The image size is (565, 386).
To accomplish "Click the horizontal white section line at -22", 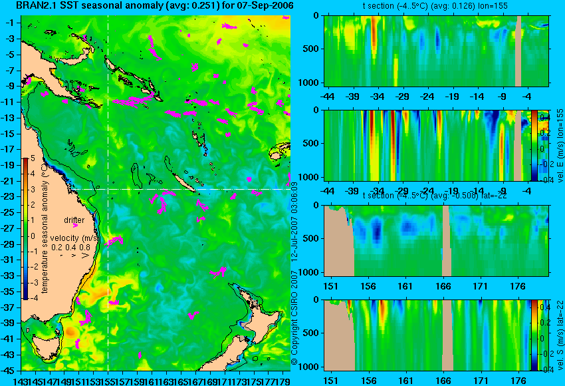I will click(180, 189).
